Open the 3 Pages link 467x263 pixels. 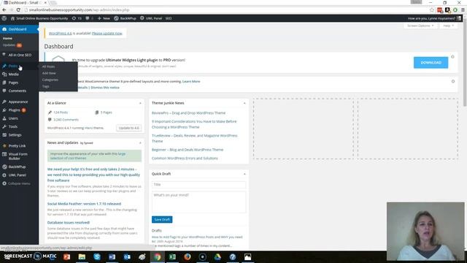[106, 113]
